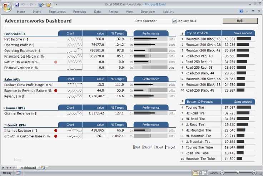The width and height of the screenshot is (263, 176).
Task: Select Road-250 Red, 48 product row
Action: point(199,56)
